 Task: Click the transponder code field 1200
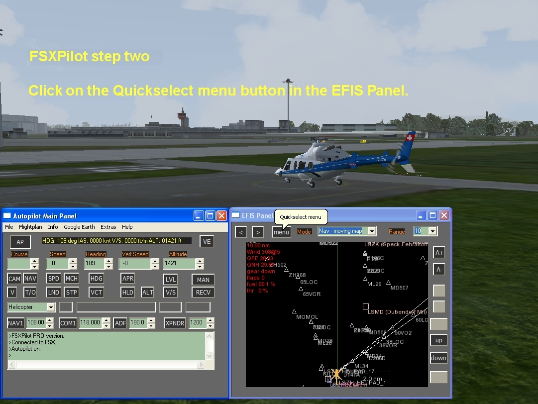pos(198,323)
